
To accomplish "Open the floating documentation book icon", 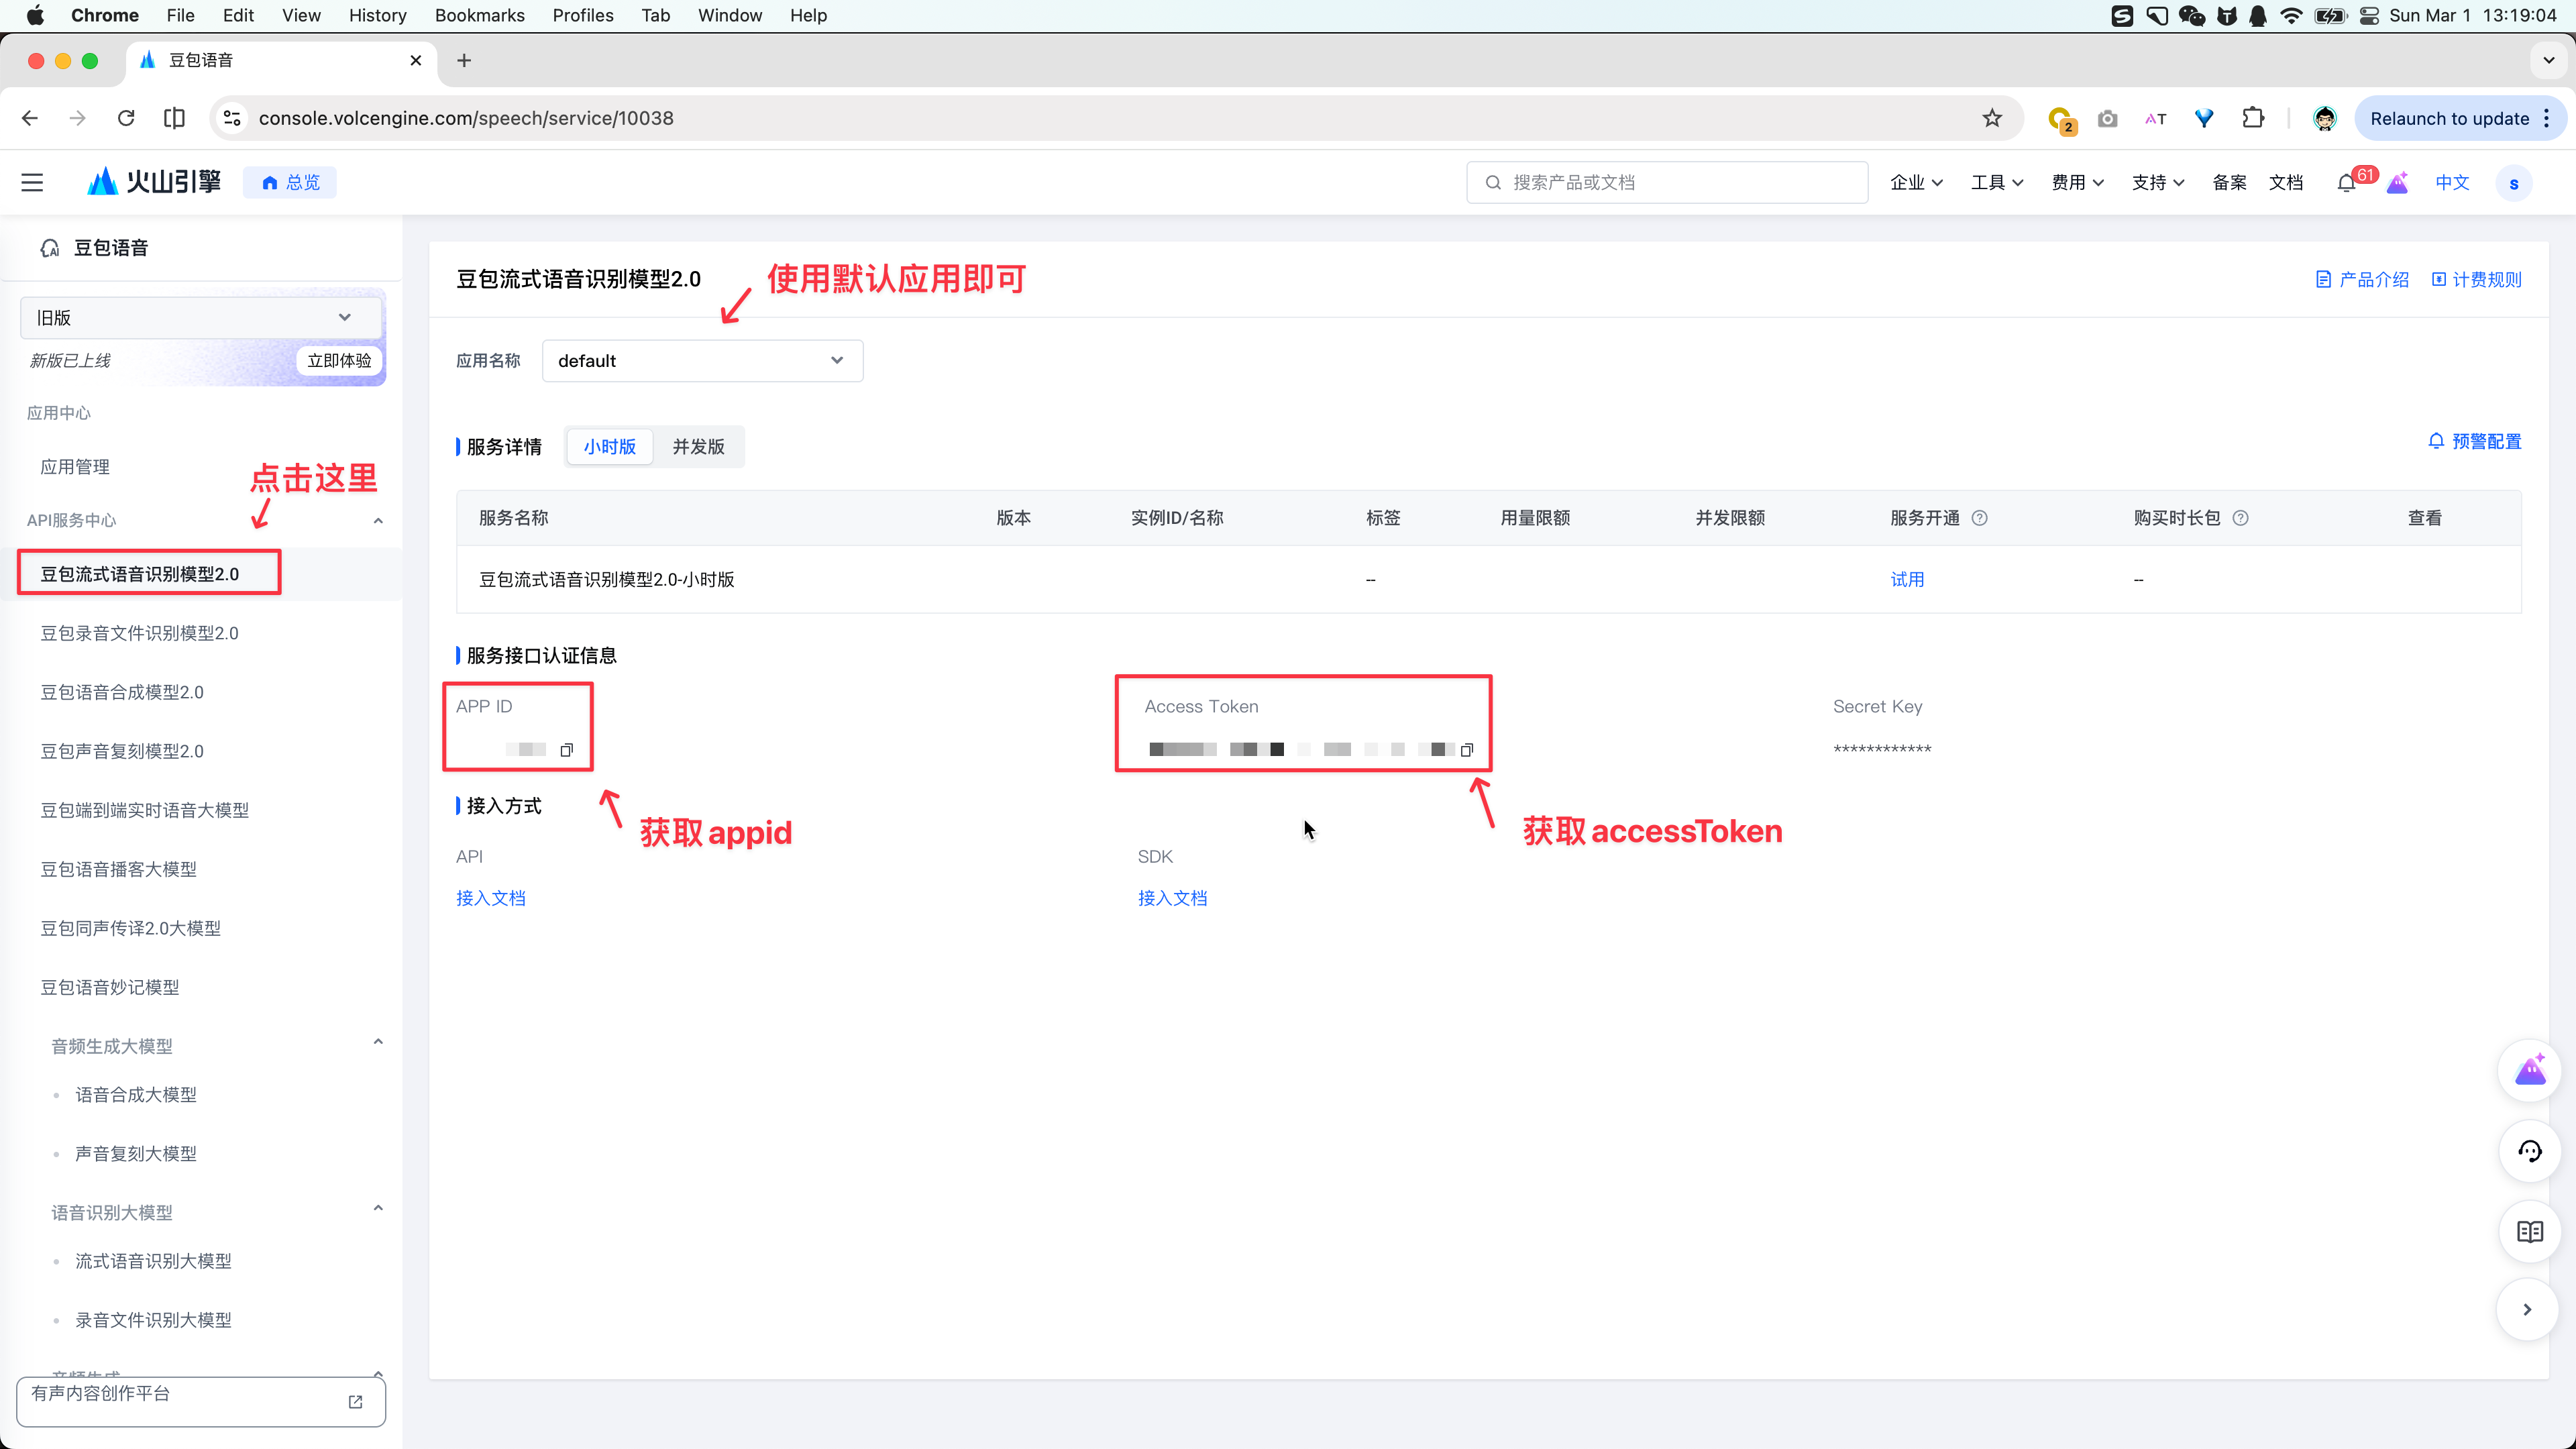I will coord(2530,1231).
